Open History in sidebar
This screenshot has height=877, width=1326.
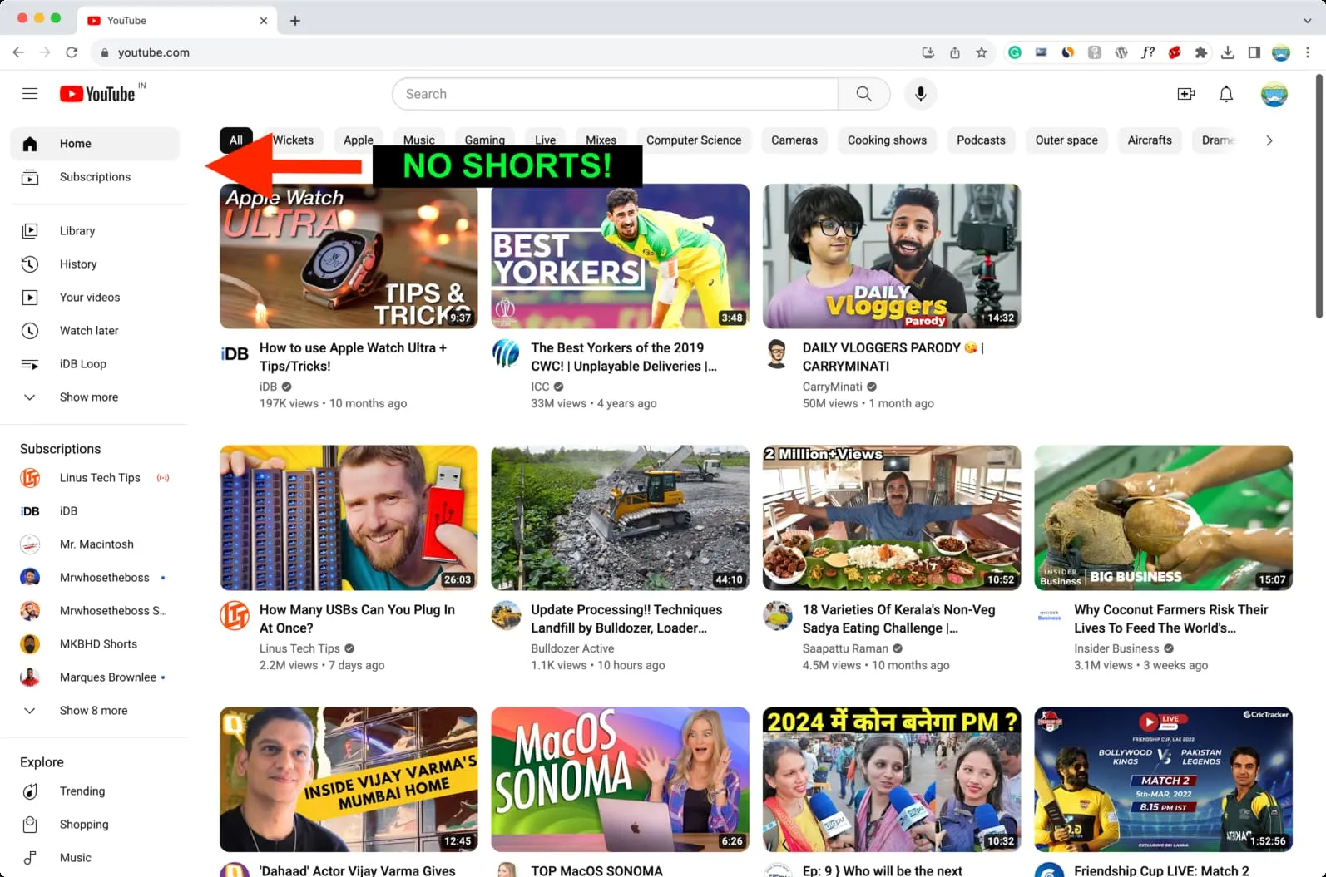[x=95, y=264]
